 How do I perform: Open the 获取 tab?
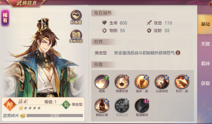(x=205, y=83)
